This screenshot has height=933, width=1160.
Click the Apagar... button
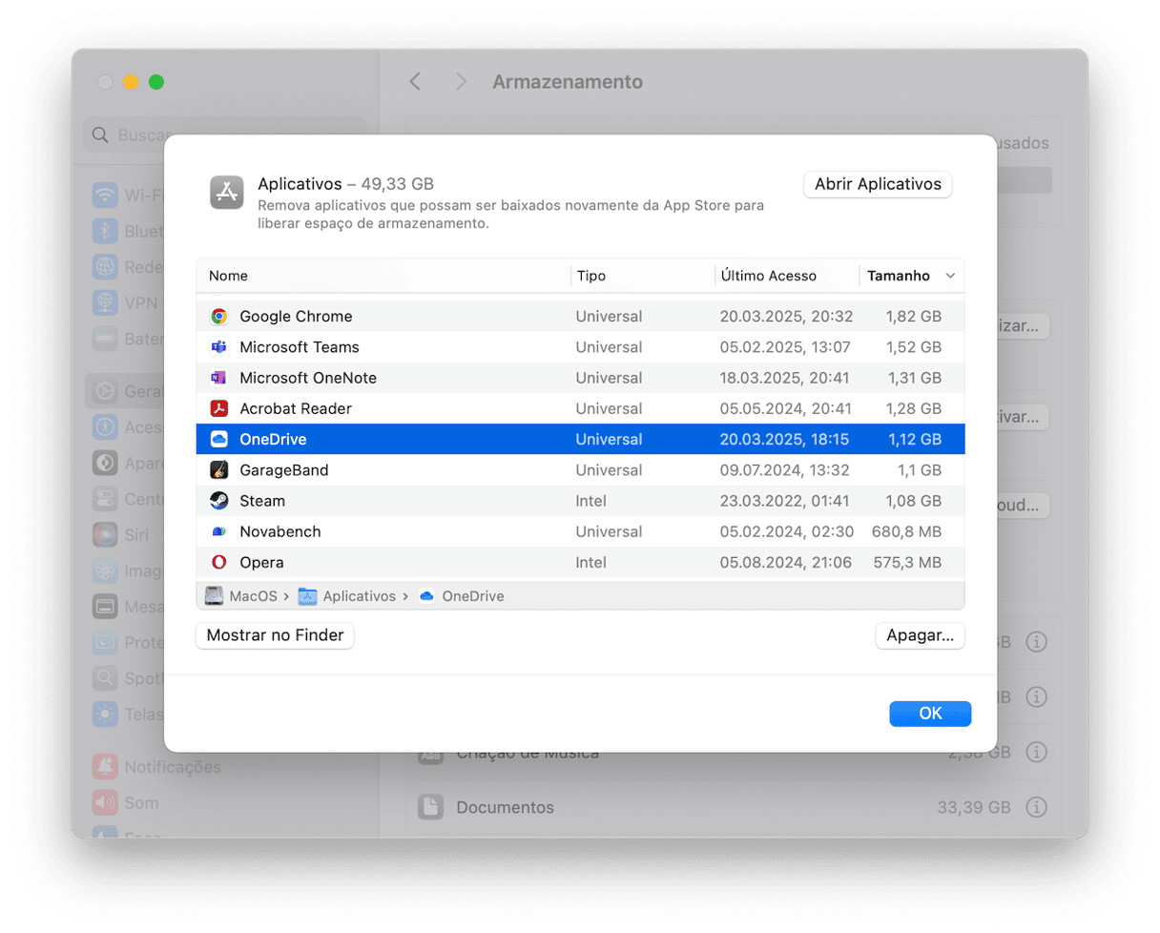coord(920,635)
